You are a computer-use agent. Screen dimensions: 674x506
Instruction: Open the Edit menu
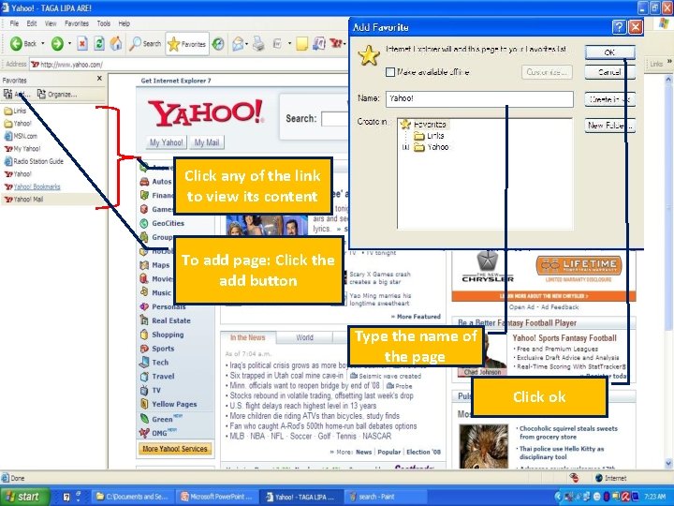point(32,23)
